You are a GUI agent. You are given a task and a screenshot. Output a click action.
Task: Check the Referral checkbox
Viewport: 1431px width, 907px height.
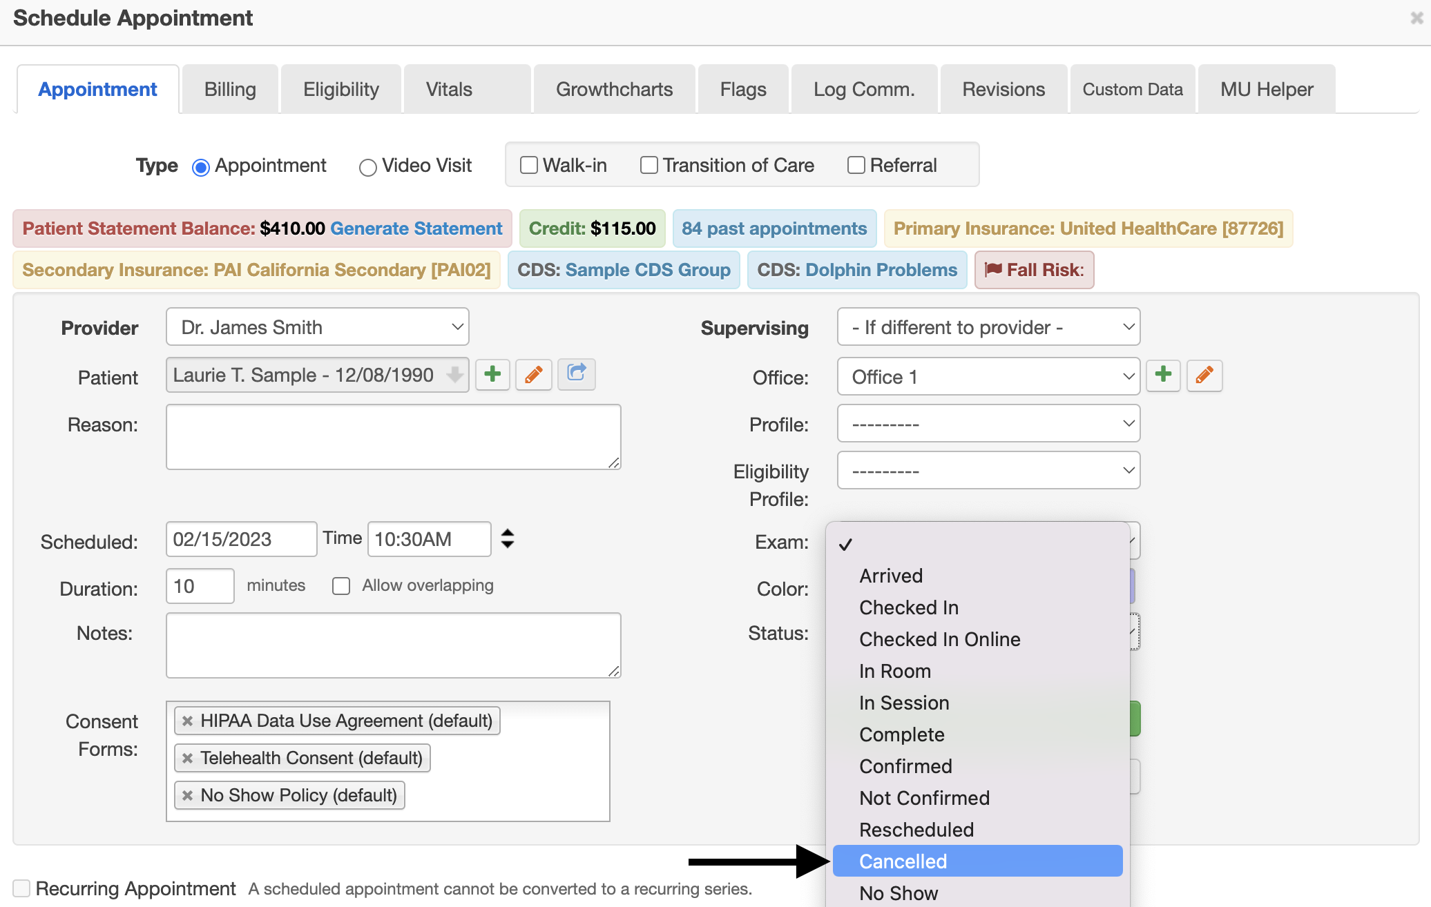tap(856, 165)
